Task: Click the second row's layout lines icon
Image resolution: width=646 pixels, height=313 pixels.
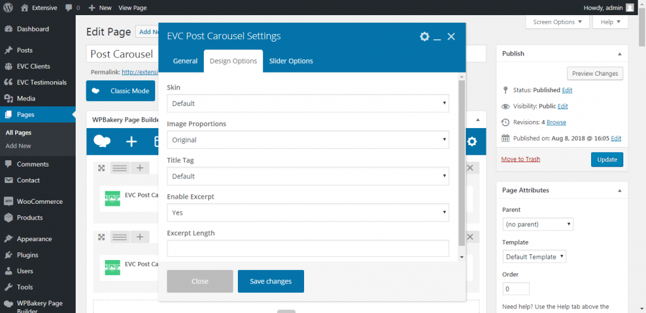Action: click(120, 237)
